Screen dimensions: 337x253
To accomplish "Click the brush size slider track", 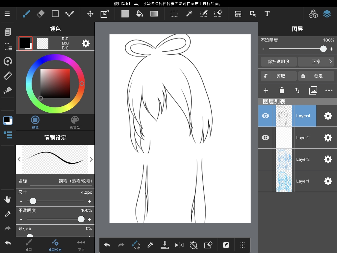I will click(55, 201).
